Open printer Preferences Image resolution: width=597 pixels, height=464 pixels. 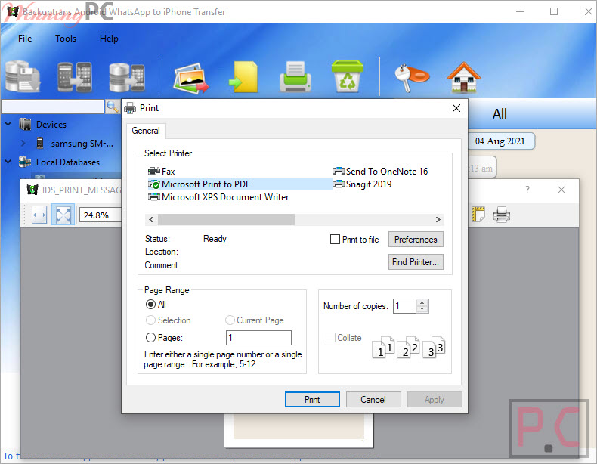416,240
